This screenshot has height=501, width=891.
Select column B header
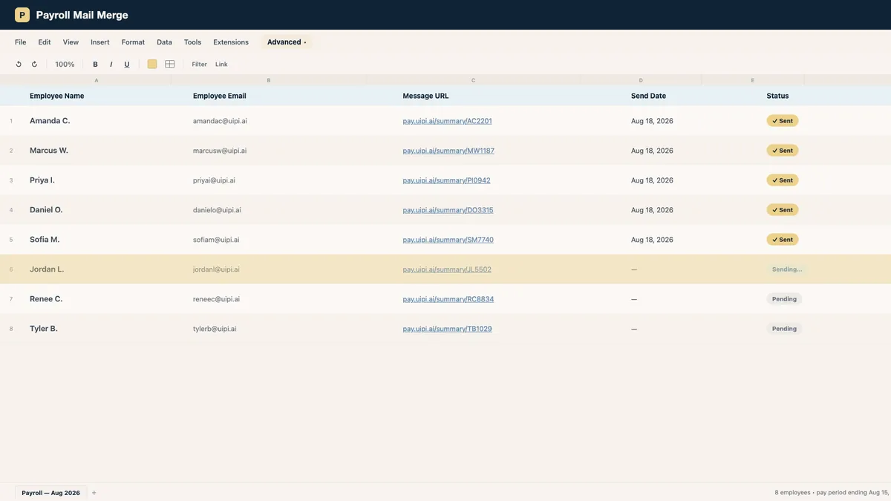[269, 80]
